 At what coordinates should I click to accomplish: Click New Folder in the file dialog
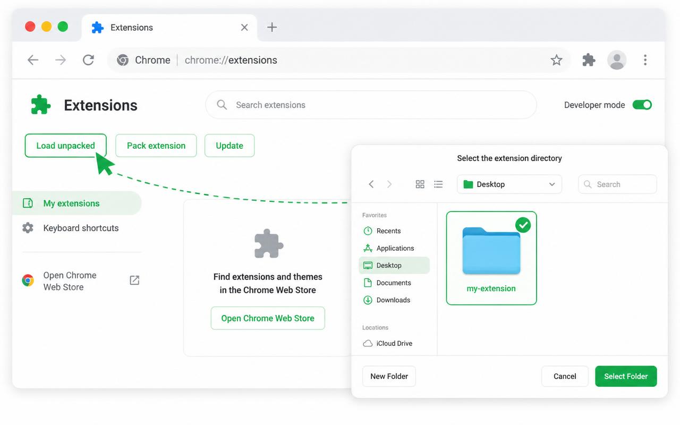tap(389, 376)
